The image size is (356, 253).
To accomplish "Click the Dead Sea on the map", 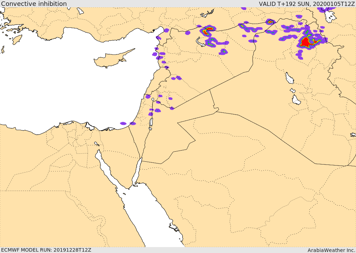I will (151, 123).
